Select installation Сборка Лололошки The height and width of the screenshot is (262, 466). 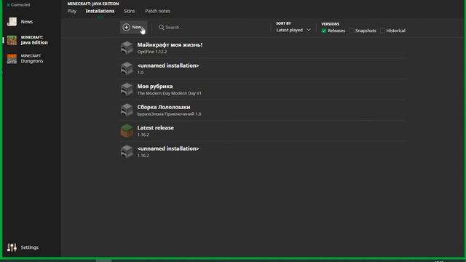(x=263, y=110)
